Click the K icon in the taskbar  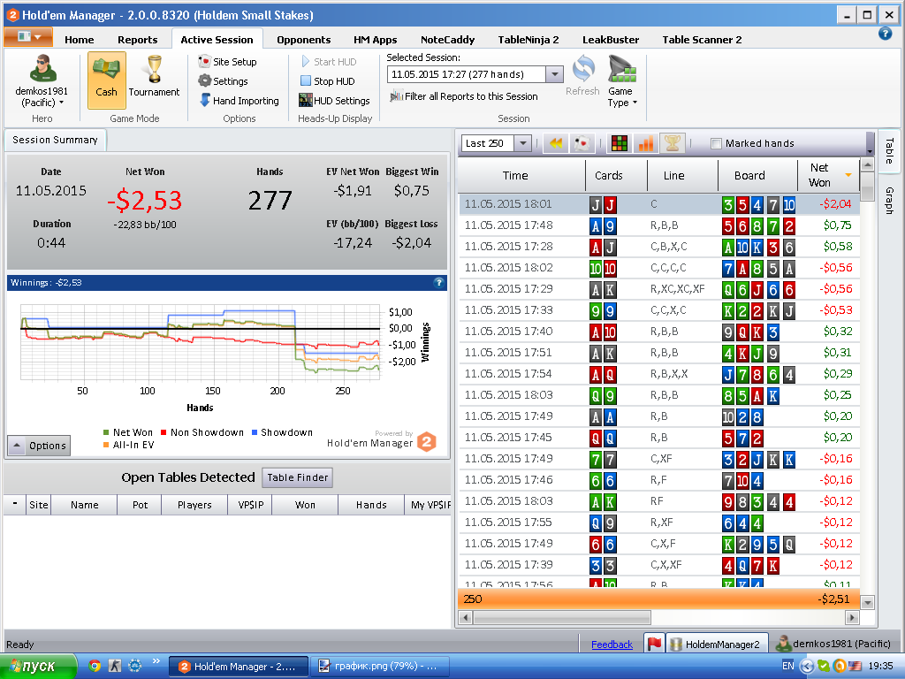click(x=115, y=666)
